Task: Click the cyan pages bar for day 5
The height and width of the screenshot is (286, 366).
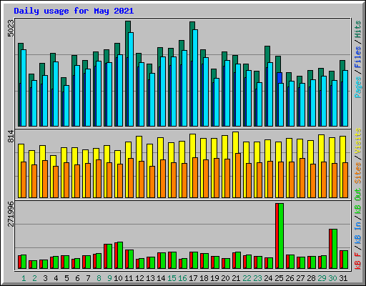Action: coord(66,106)
